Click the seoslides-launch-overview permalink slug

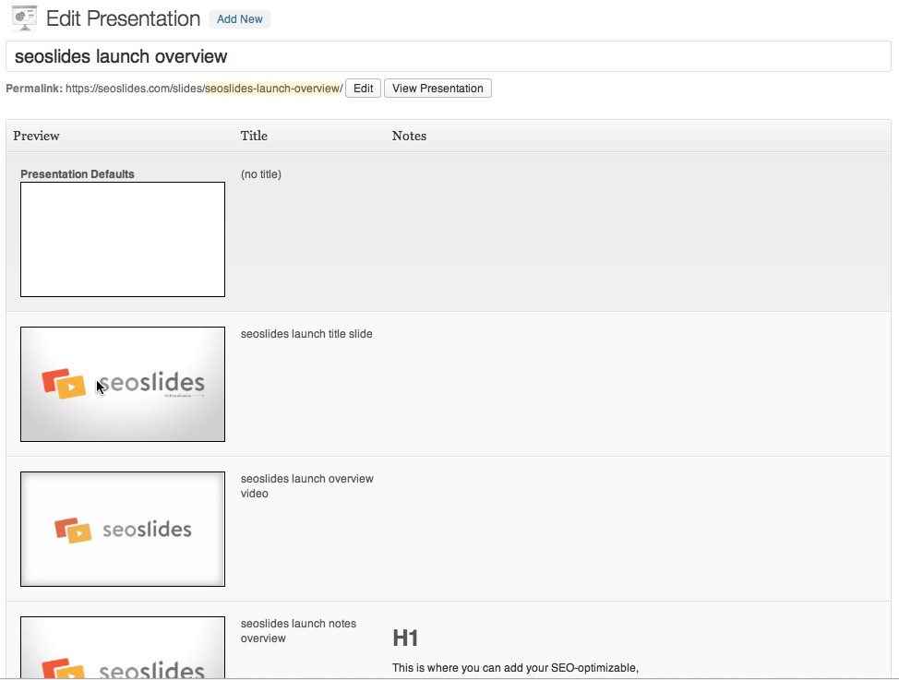point(273,89)
